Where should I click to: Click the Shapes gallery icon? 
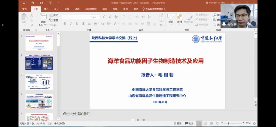[170, 17]
